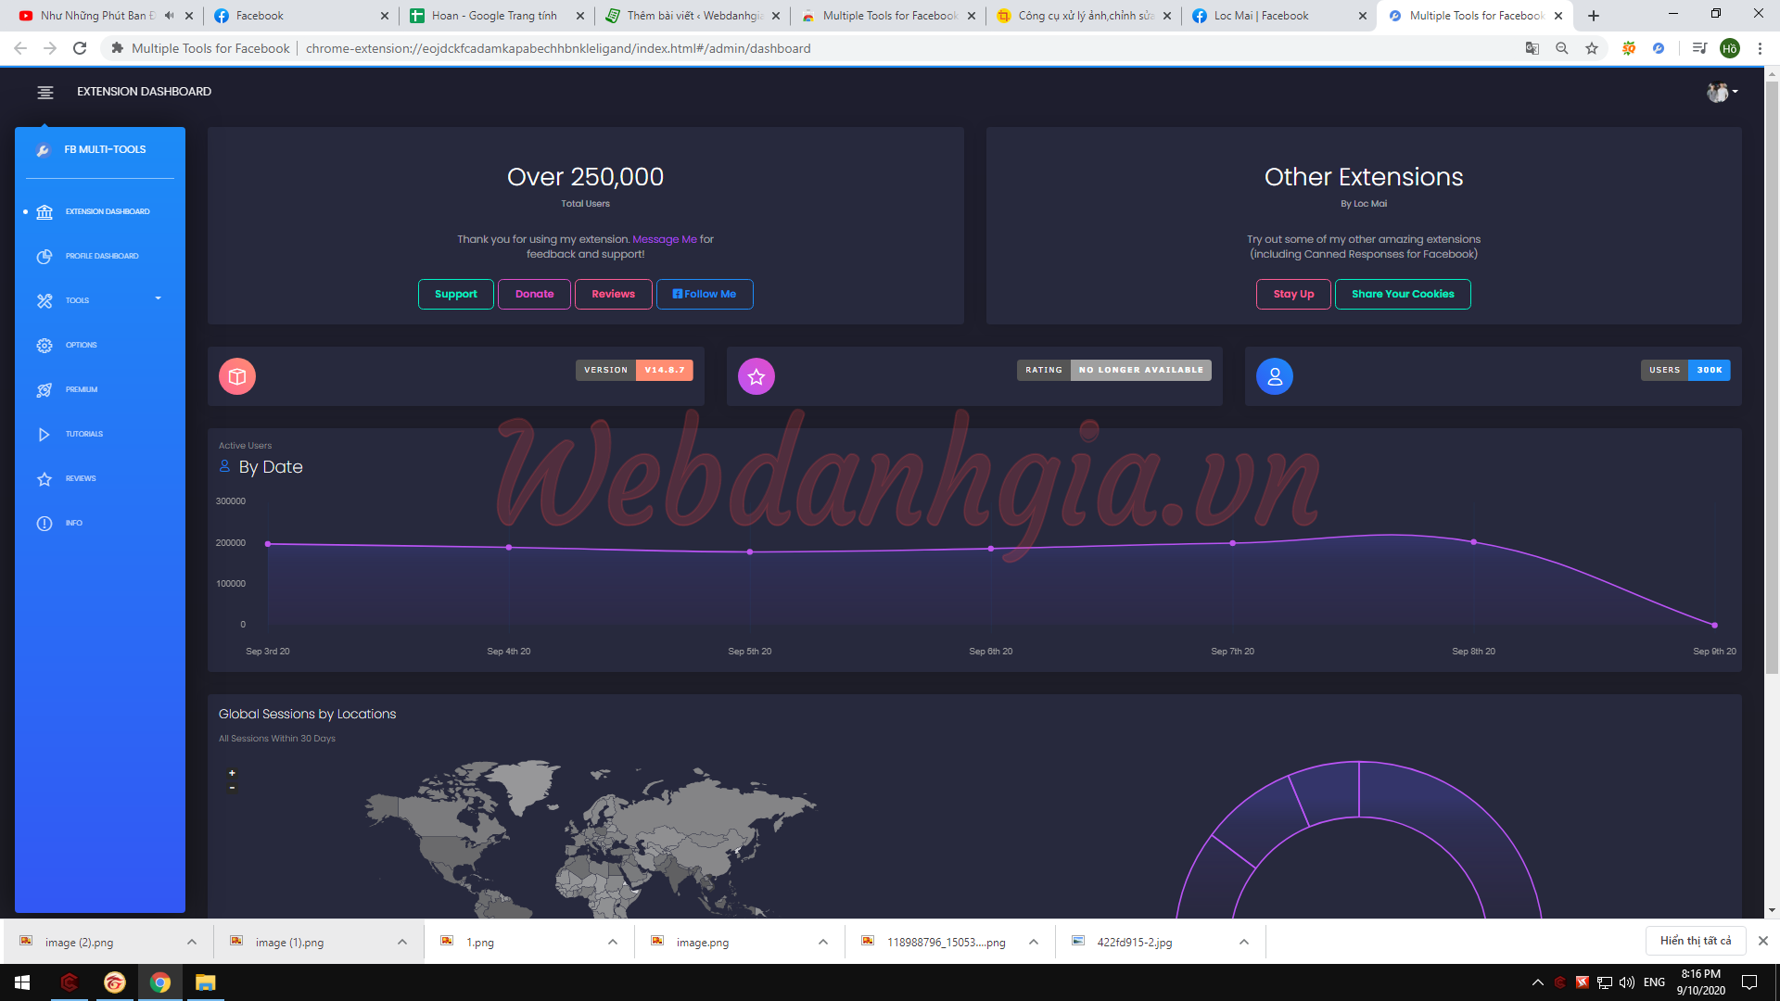1780x1001 pixels.
Task: Click Hiển thị tất cả in the downloads bar
Action: [1697, 940]
